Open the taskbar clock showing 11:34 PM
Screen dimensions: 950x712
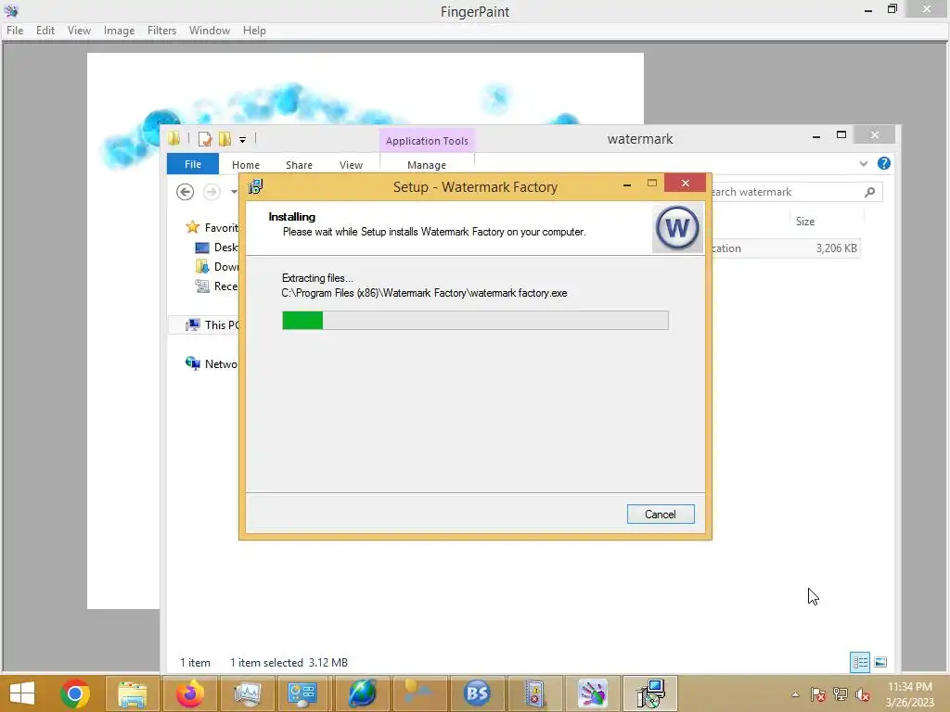[909, 694]
